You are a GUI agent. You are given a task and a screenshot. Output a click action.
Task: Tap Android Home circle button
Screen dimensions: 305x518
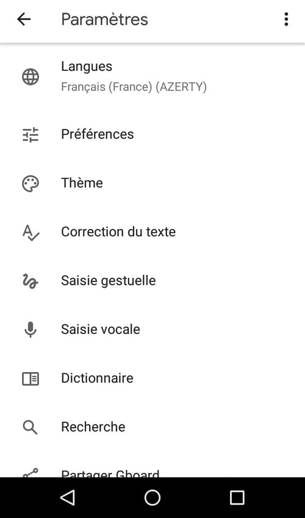(152, 497)
